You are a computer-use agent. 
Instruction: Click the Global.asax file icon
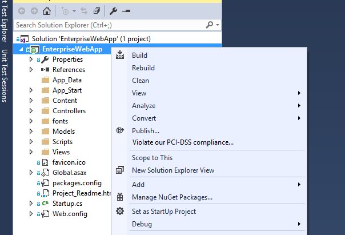point(45,173)
